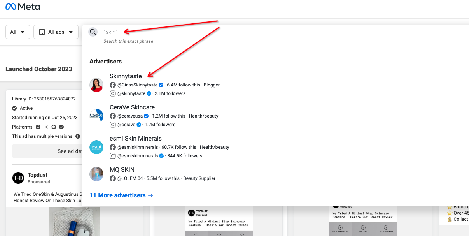The width and height of the screenshot is (469, 236).
Task: Click the Active status checkmark
Action: (x=15, y=108)
